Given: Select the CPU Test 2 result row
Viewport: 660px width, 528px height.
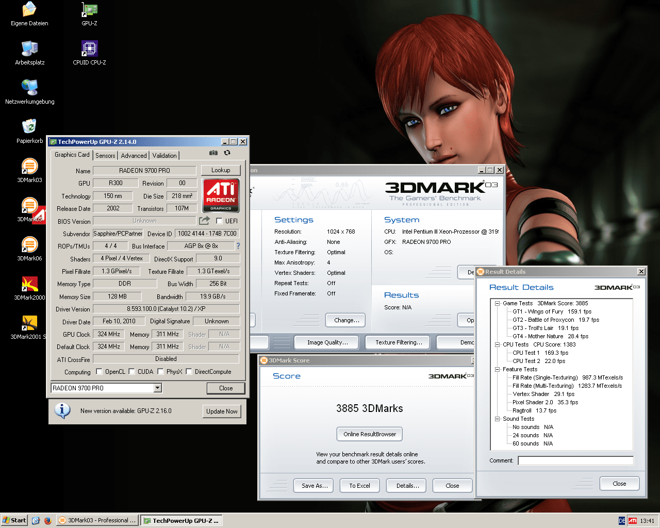Looking at the screenshot, I should (539, 361).
